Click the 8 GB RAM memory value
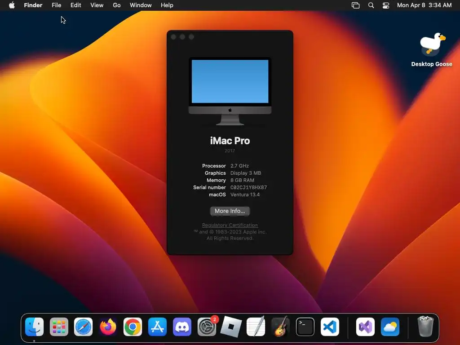Image resolution: width=460 pixels, height=345 pixels. click(x=242, y=180)
